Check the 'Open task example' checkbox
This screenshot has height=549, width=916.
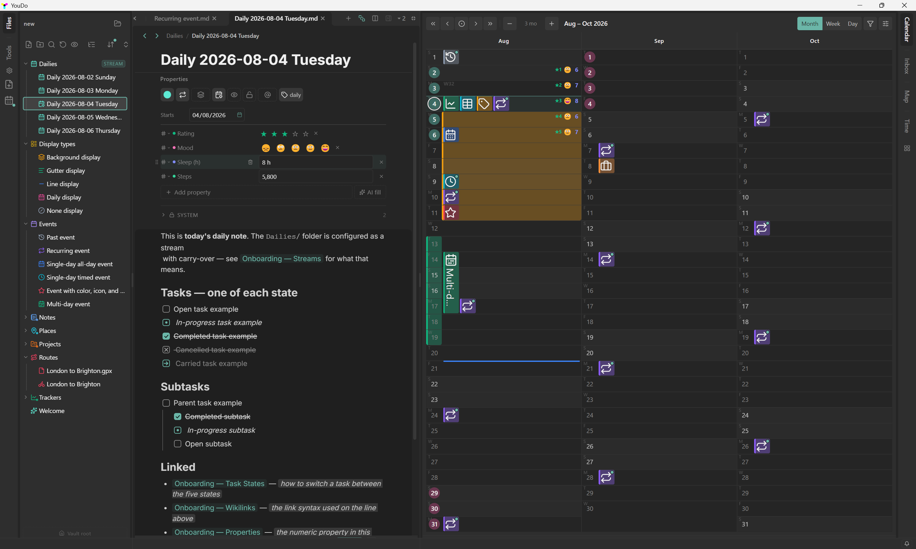click(x=166, y=309)
